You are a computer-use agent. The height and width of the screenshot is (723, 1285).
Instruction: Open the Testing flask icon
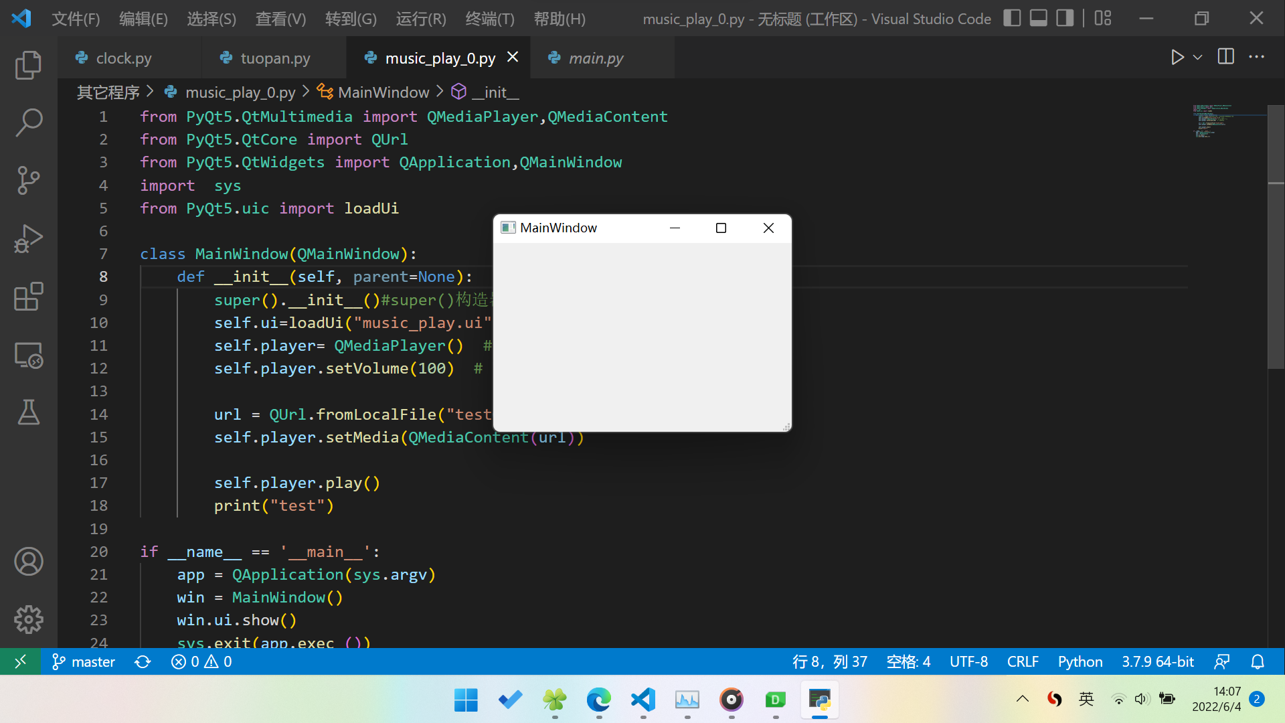point(28,412)
